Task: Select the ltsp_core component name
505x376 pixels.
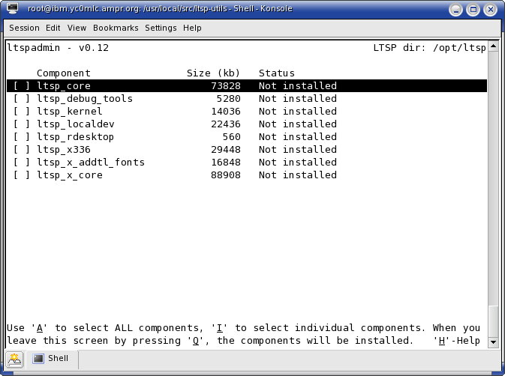Action: (x=64, y=86)
